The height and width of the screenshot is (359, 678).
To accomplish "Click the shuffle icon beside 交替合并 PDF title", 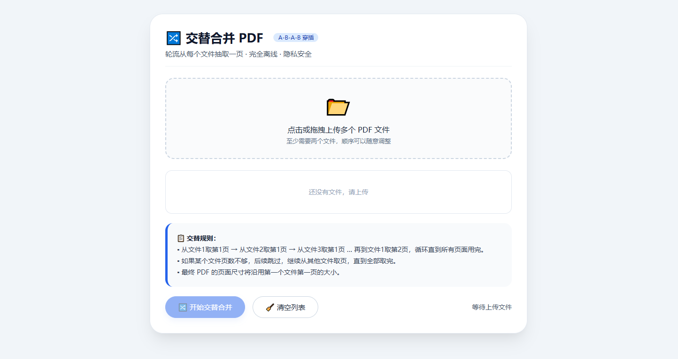I will [173, 38].
